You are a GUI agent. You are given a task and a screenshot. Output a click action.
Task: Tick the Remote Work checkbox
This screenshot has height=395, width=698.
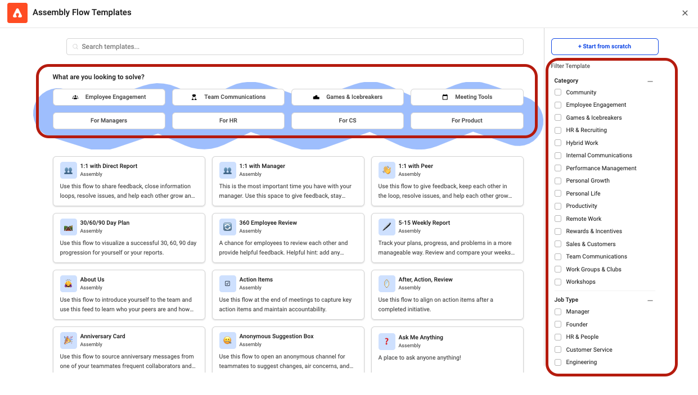point(558,219)
